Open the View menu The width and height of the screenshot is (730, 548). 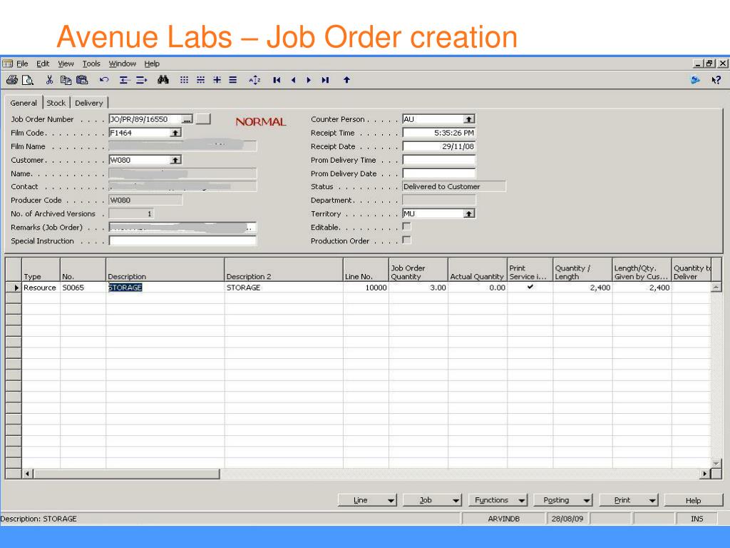[x=66, y=64]
